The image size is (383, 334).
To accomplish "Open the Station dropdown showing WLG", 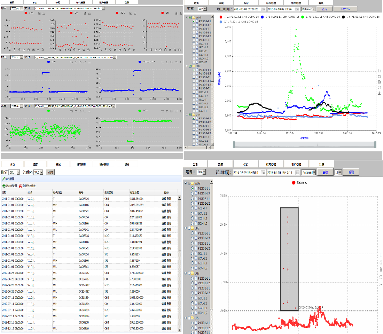I will (x=41, y=172).
